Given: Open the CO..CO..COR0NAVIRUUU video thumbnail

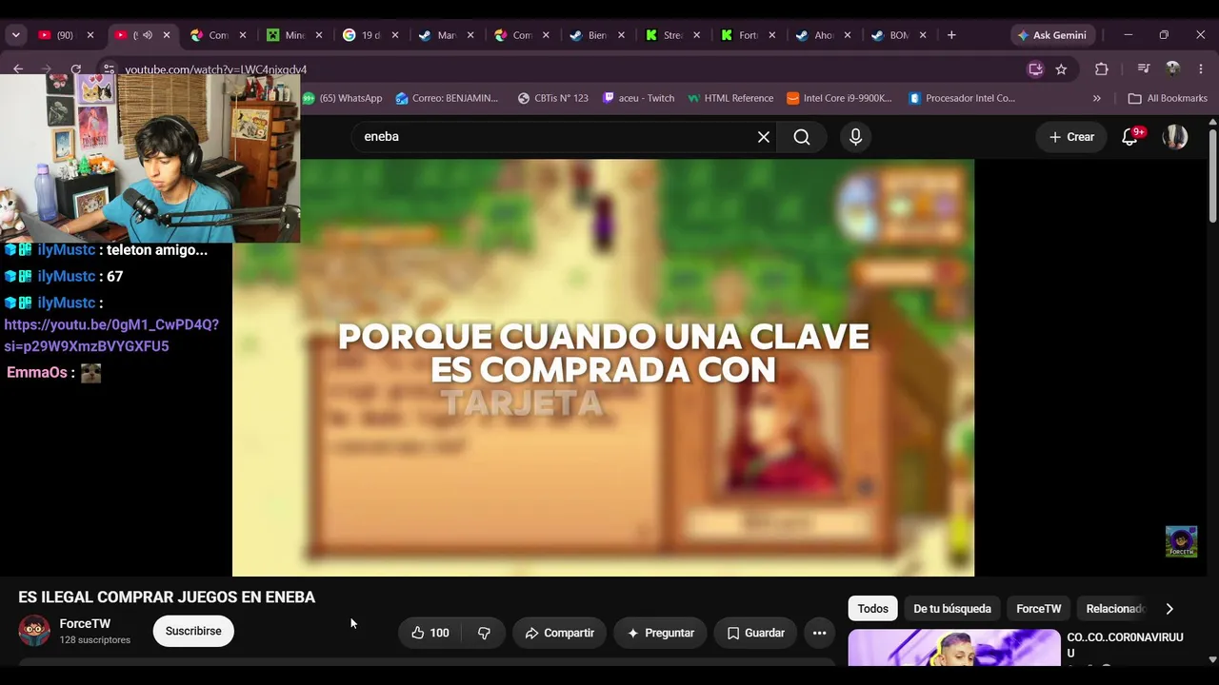Looking at the screenshot, I should tap(954, 648).
